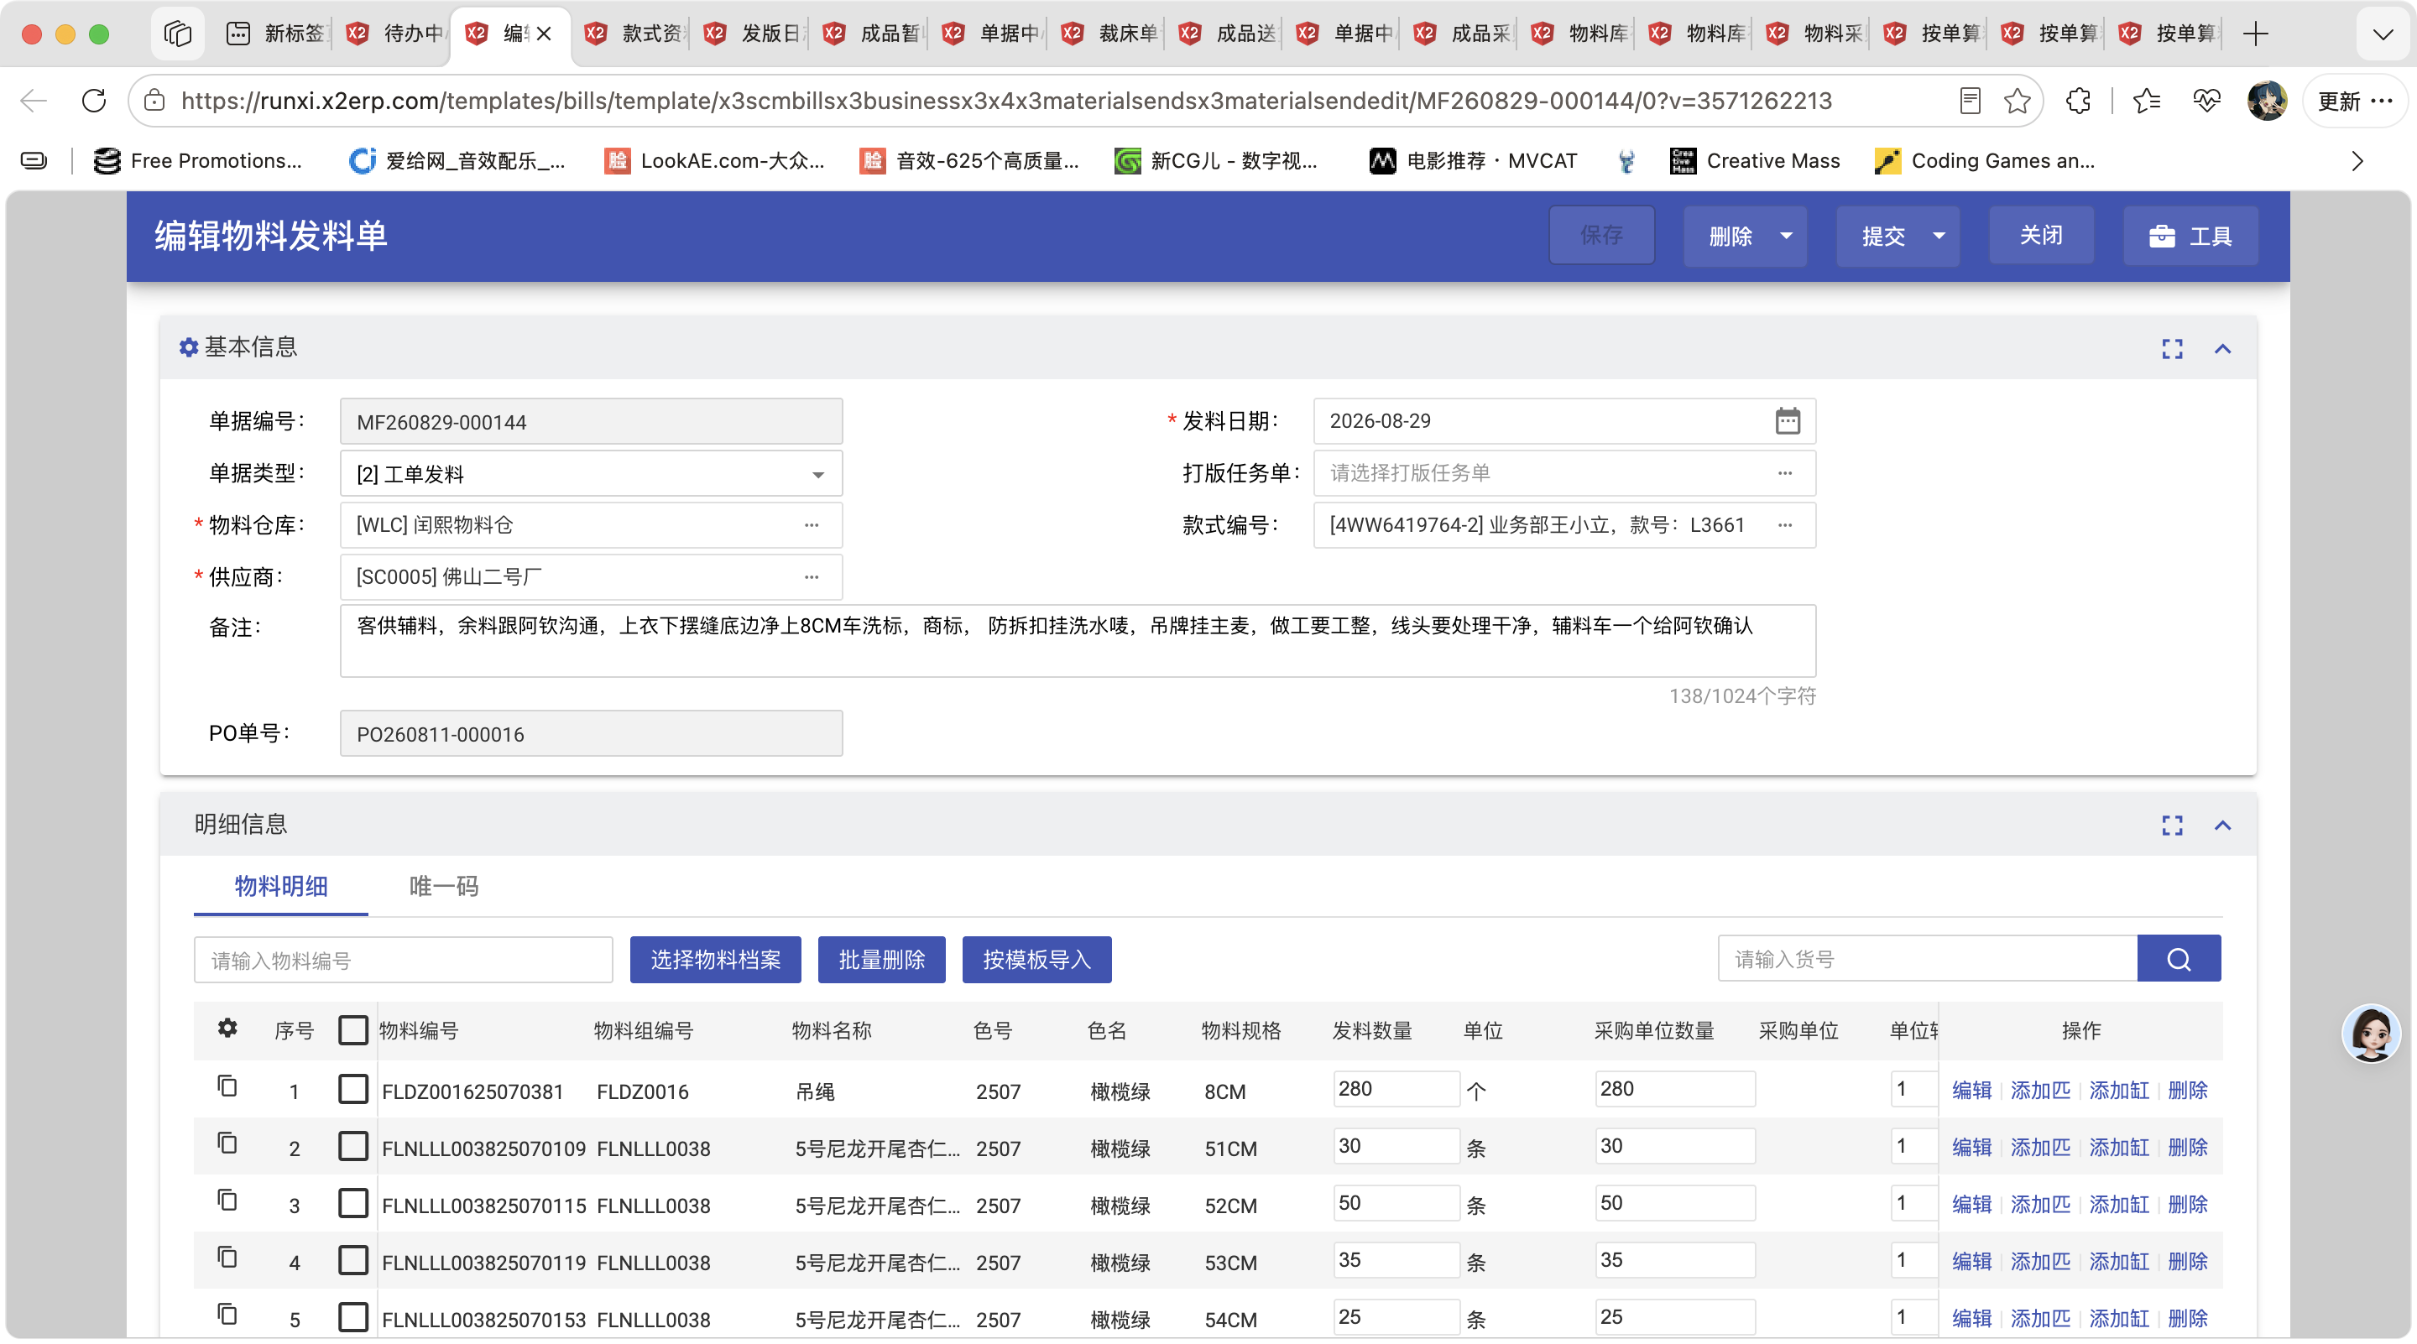Click the 备注 text area
Viewport: 2417px width, 1344px height.
1077,642
